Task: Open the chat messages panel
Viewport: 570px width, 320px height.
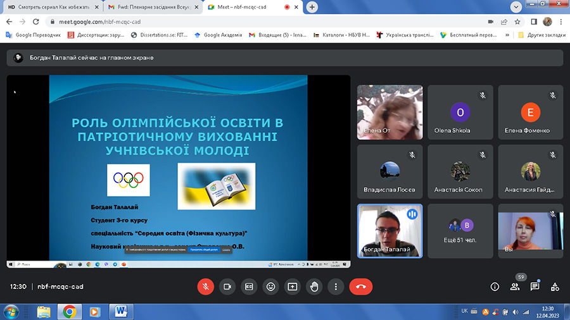Action: point(535,286)
